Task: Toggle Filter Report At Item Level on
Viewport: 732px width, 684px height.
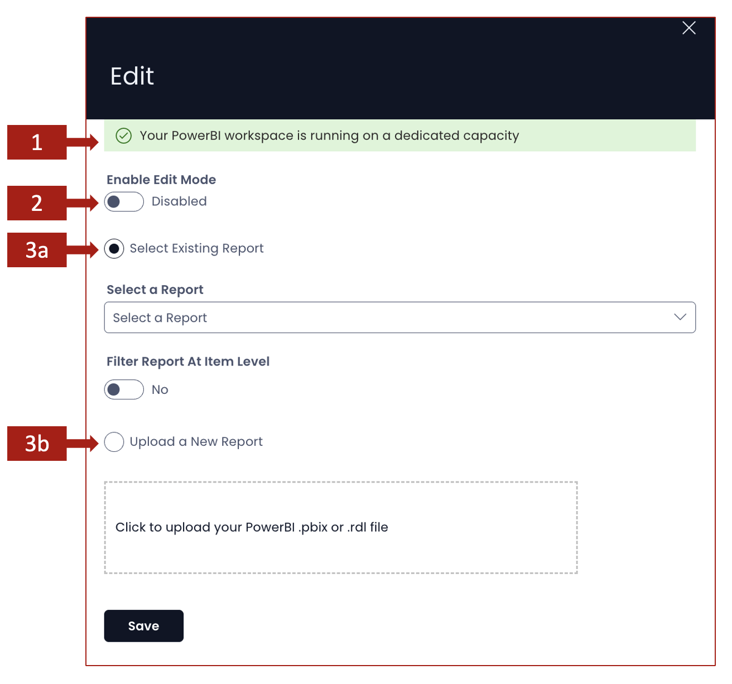Action: [x=123, y=389]
